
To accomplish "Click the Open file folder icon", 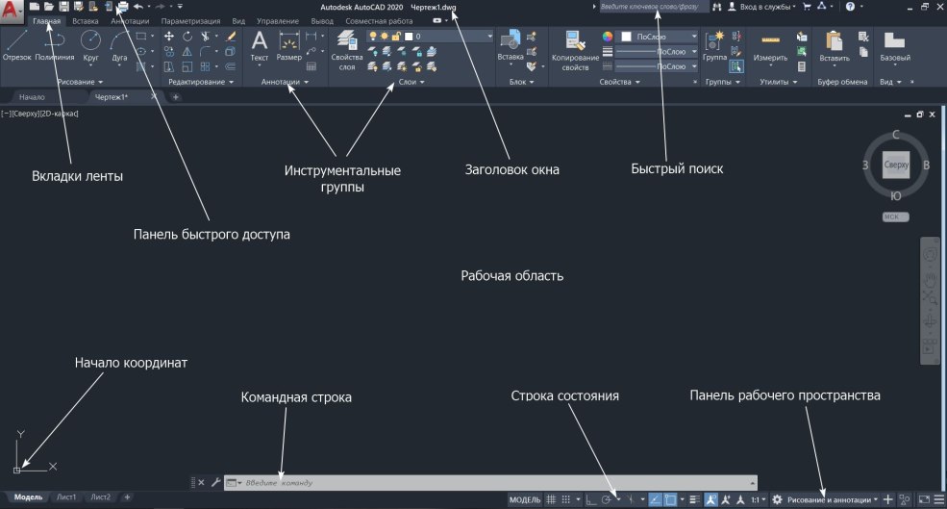I will pos(49,7).
